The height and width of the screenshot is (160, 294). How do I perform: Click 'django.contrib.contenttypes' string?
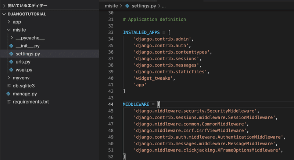[171, 52]
